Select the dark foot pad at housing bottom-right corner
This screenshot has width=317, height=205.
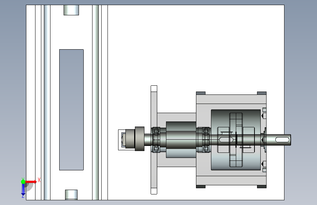pos(261,187)
